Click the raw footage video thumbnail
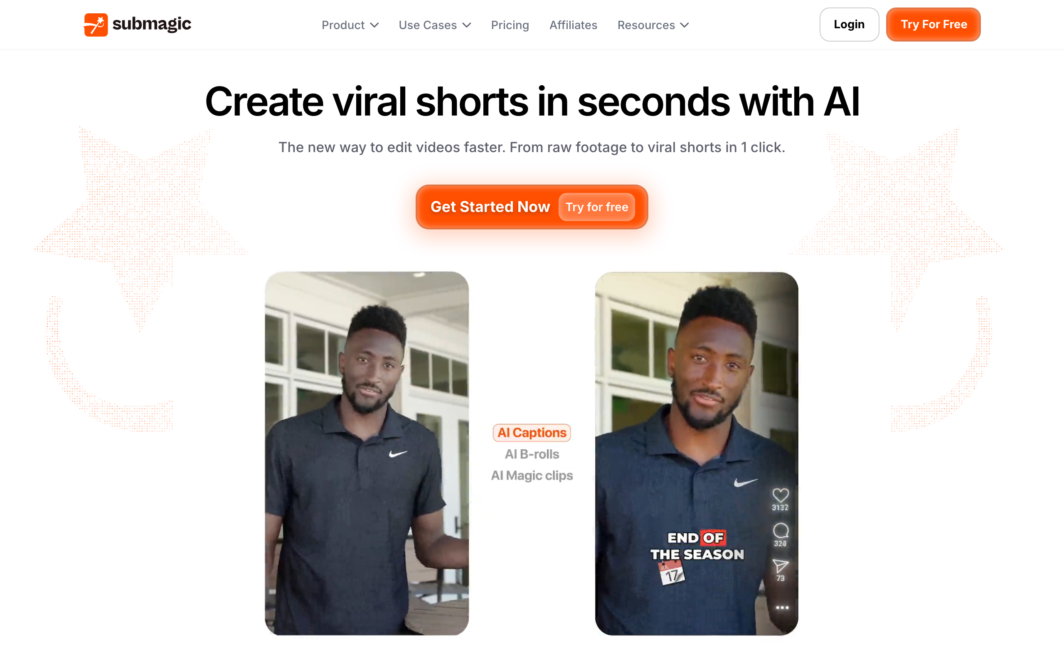 (x=367, y=453)
